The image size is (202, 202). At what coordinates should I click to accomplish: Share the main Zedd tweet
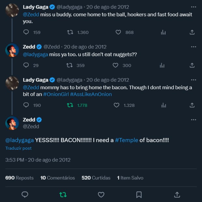177,195
